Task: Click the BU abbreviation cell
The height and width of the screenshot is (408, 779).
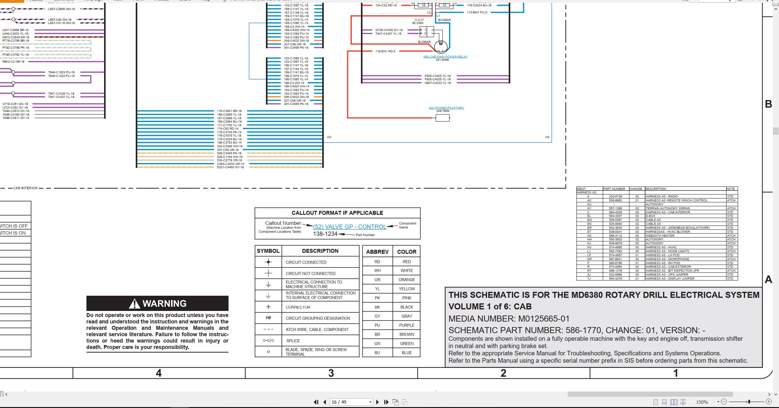Action: coord(377,353)
